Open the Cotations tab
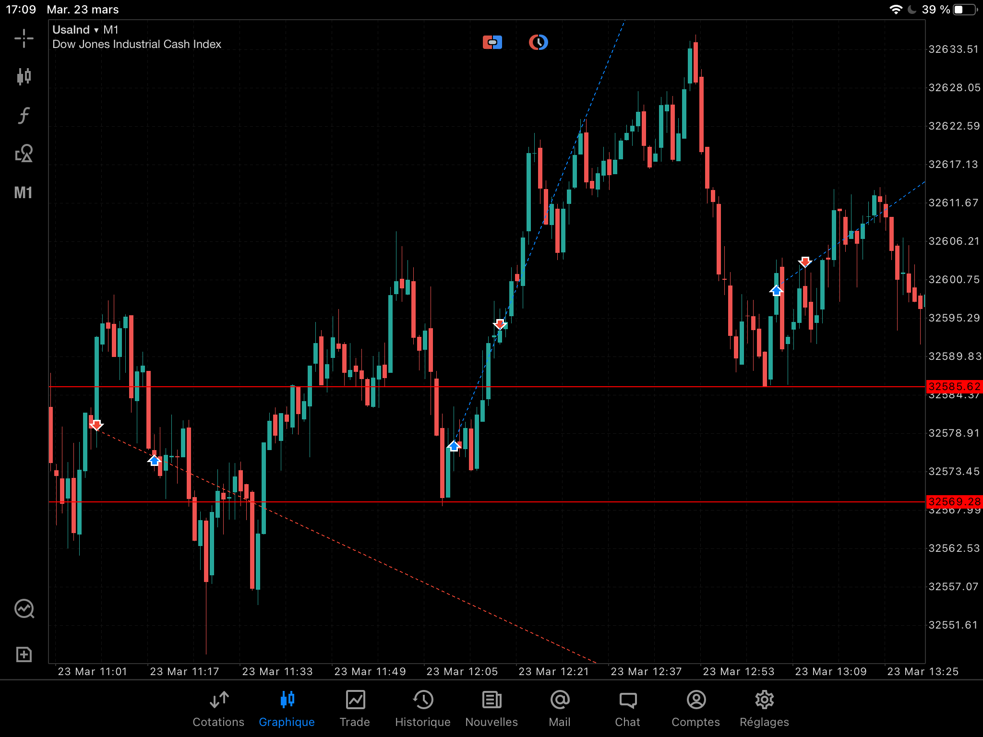Screen dimensions: 983x737 [218, 709]
